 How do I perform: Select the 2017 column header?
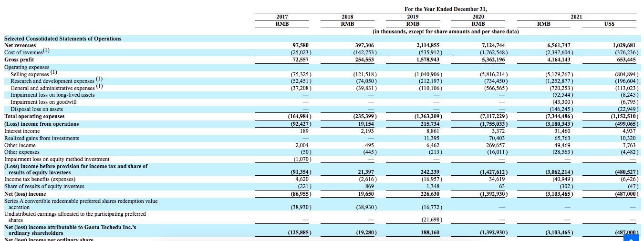point(282,17)
